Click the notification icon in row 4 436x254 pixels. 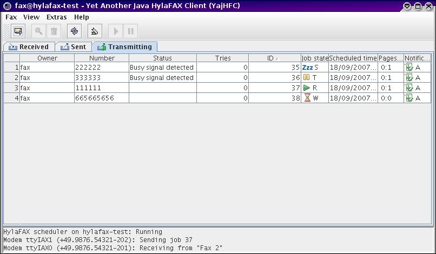(409, 98)
